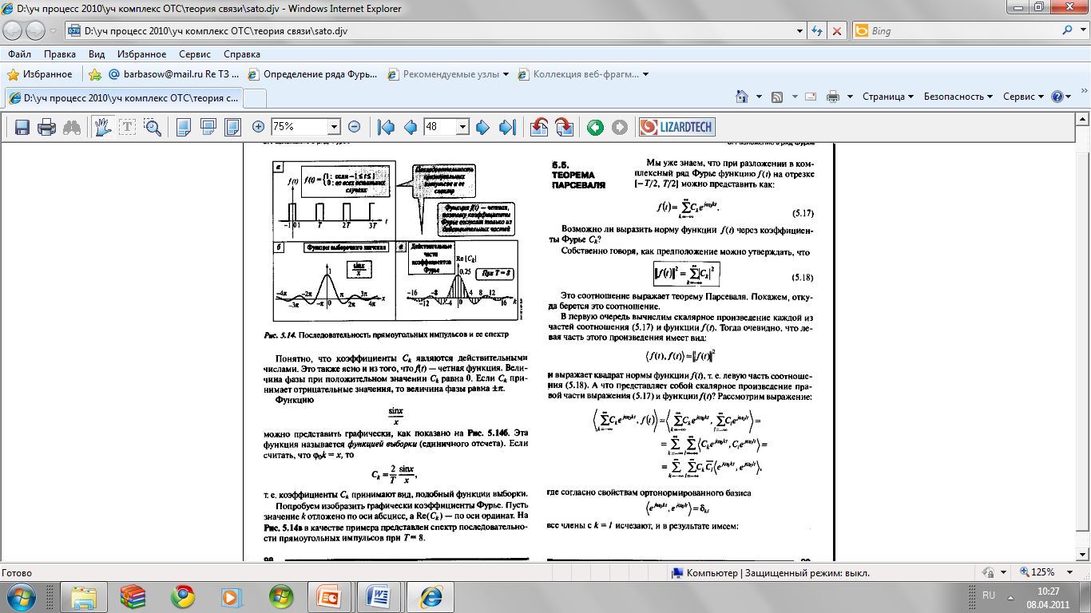
Task: Rotate the page counterclockwise
Action: tap(539, 127)
